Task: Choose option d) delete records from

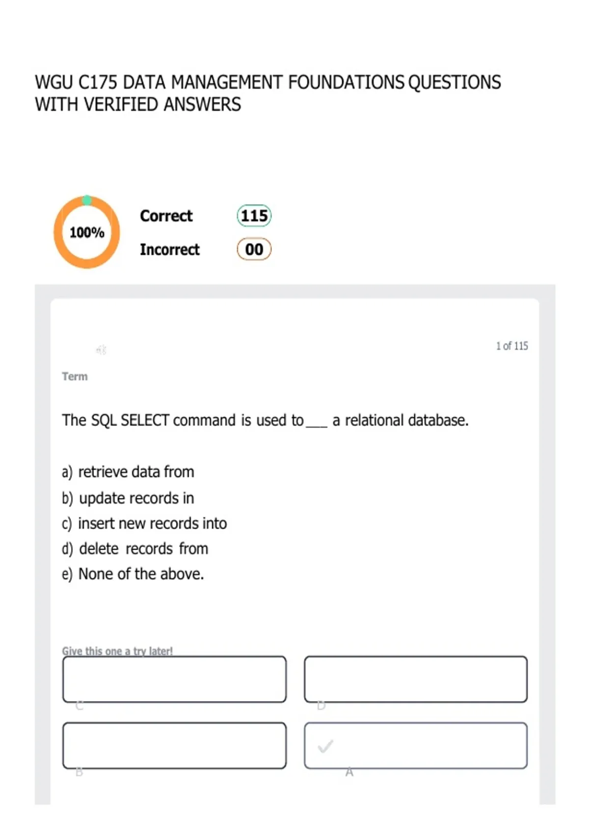Action: 135,548
